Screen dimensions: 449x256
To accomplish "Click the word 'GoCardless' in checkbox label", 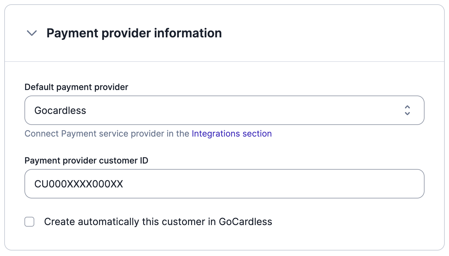I will pyautogui.click(x=245, y=222).
